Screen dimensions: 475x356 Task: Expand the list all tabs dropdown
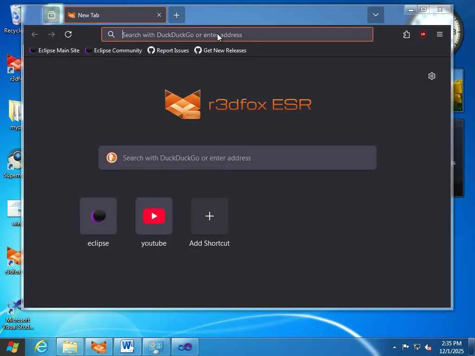click(376, 15)
